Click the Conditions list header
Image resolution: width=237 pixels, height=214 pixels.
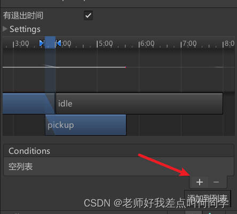(x=118, y=151)
